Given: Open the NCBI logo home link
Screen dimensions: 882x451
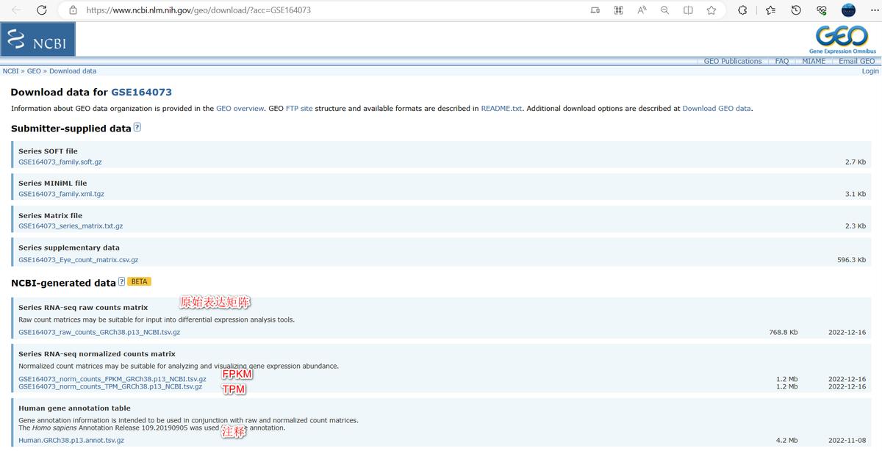Looking at the screenshot, I should point(37,39).
